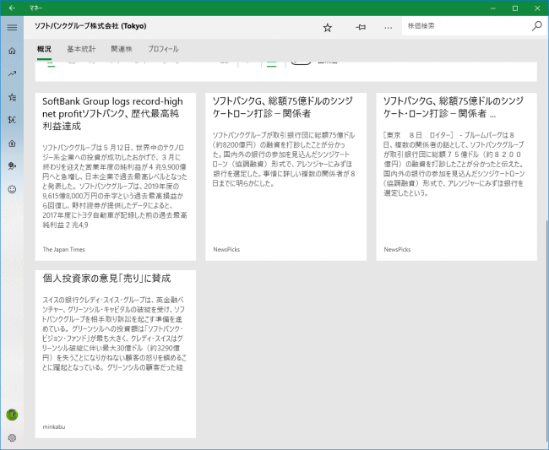Open the more options ellipsis
The width and height of the screenshot is (549, 450).
pos(389,27)
